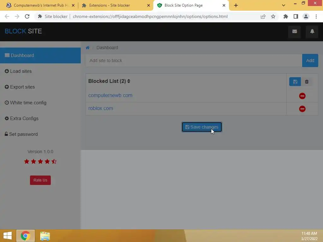Switch to Computernewb's Internet Pub tab
The height and width of the screenshot is (242, 323).
pyautogui.click(x=40, y=5)
